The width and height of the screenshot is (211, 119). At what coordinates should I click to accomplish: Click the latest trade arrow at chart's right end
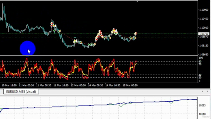(136, 33)
